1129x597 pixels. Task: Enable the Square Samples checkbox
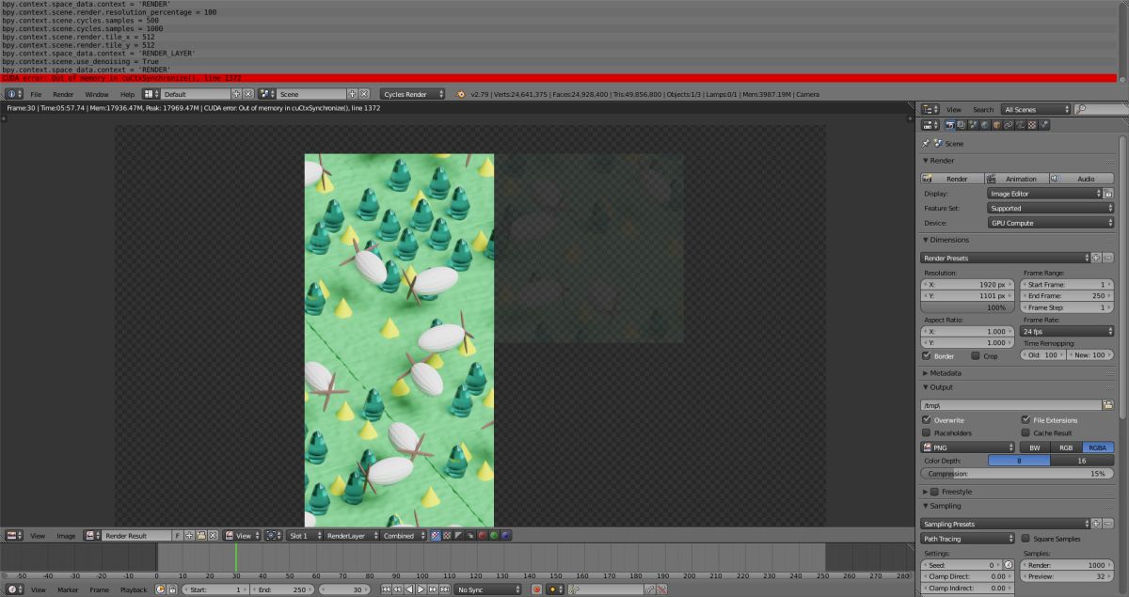point(1026,539)
